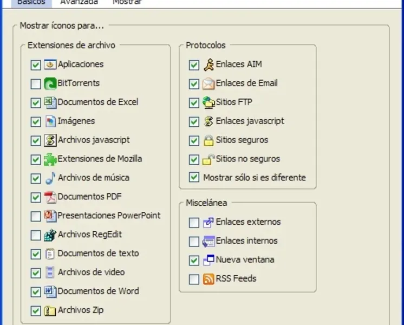This screenshot has width=404, height=325.
Task: Uncheck the Documentos de texto checkbox
Action: (36, 254)
